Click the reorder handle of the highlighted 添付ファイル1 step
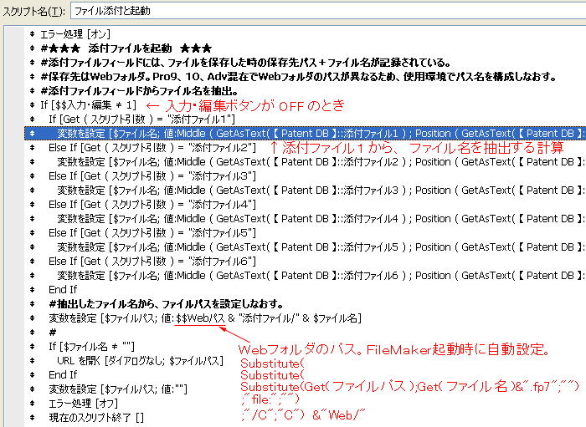 click(x=33, y=133)
